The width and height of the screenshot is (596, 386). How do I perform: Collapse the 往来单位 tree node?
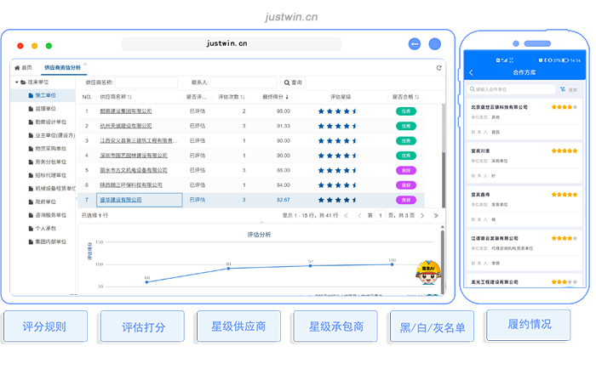point(18,82)
